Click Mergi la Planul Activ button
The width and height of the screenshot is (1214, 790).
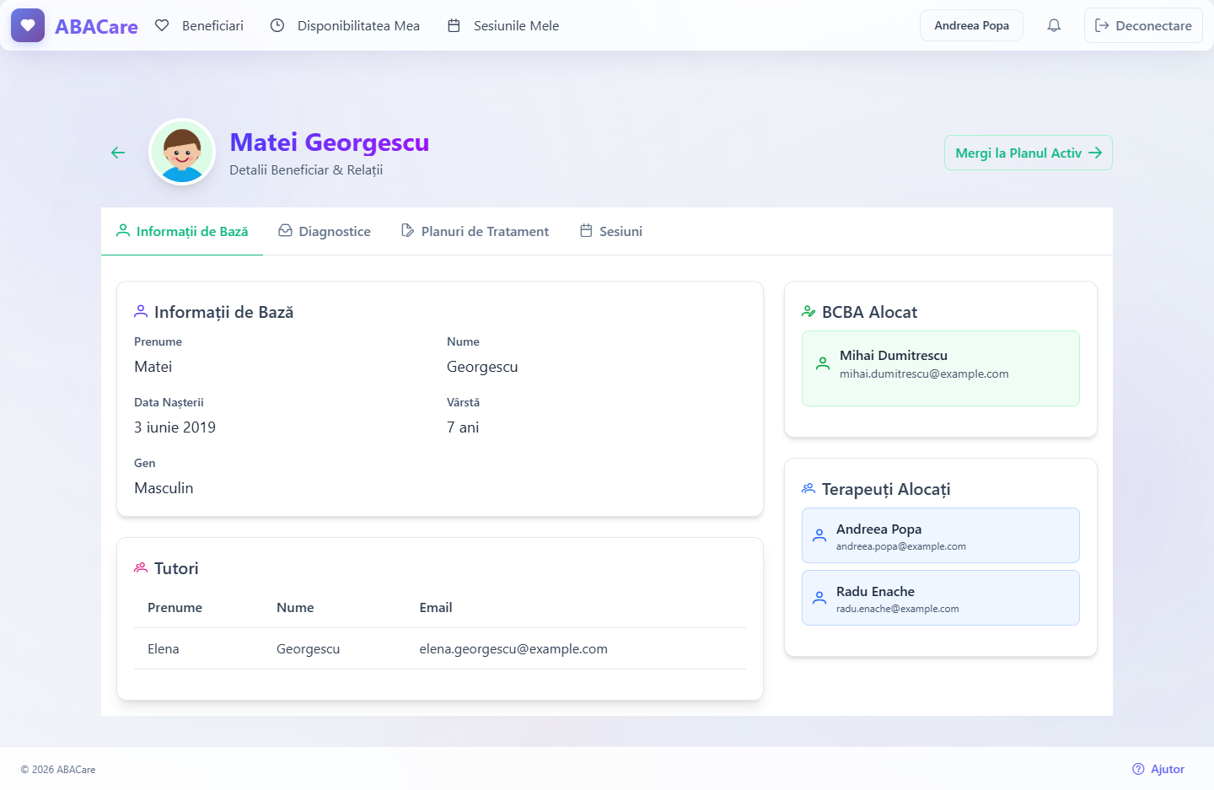pyautogui.click(x=1029, y=153)
